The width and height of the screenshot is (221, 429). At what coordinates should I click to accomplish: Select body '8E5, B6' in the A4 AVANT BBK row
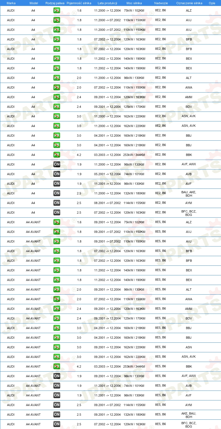pyautogui.click(x=161, y=366)
